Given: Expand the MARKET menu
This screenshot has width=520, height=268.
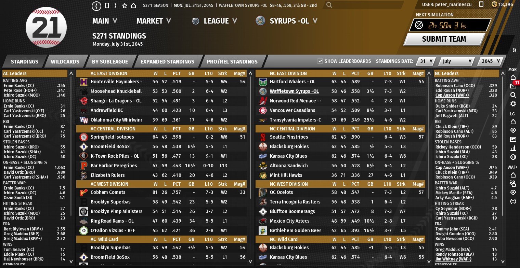Looking at the screenshot, I should click(x=154, y=21).
